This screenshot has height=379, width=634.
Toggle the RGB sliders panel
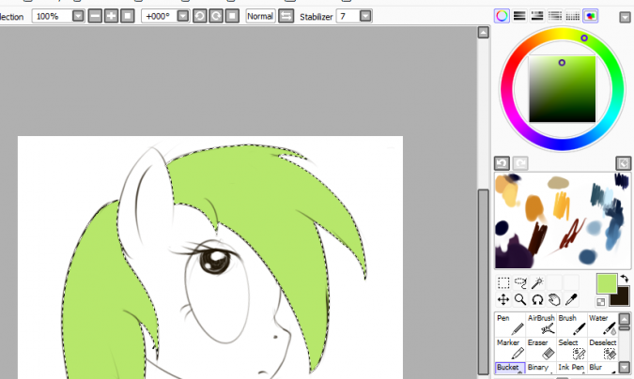tap(519, 16)
